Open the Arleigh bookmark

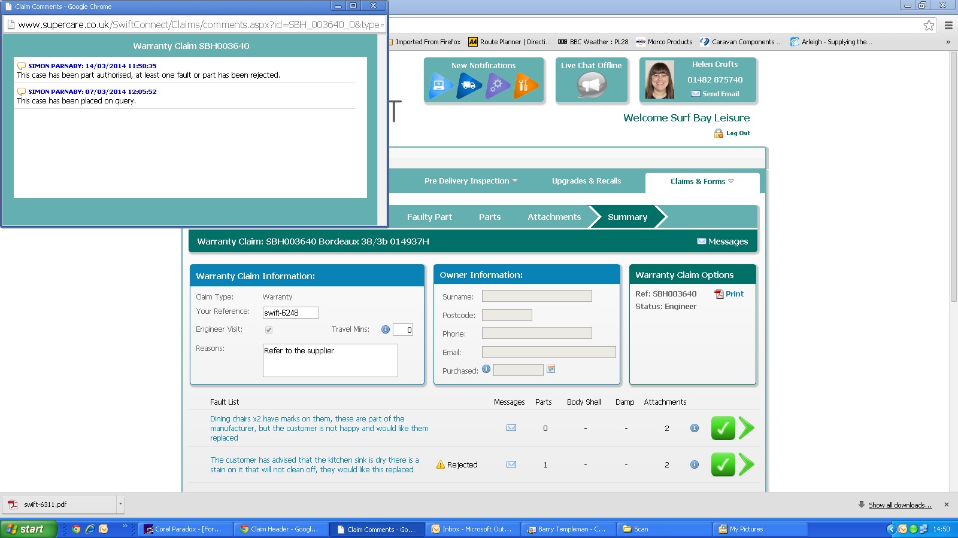(x=831, y=42)
